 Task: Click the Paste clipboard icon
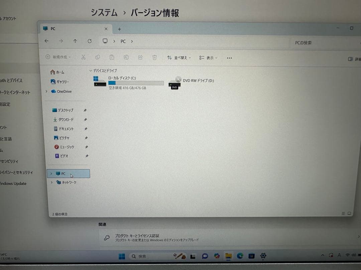[x=112, y=57]
